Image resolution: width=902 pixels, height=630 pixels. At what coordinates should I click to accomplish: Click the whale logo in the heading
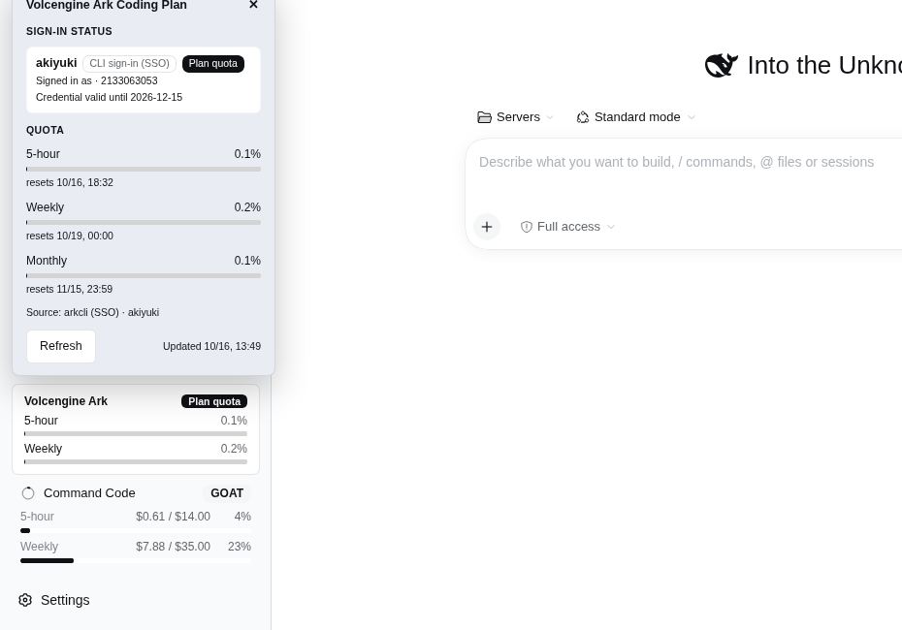[x=722, y=66]
